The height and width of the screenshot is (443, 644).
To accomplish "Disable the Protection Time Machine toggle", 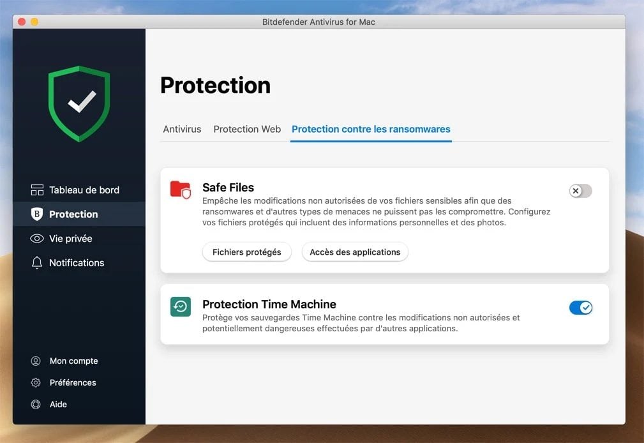I will (580, 308).
